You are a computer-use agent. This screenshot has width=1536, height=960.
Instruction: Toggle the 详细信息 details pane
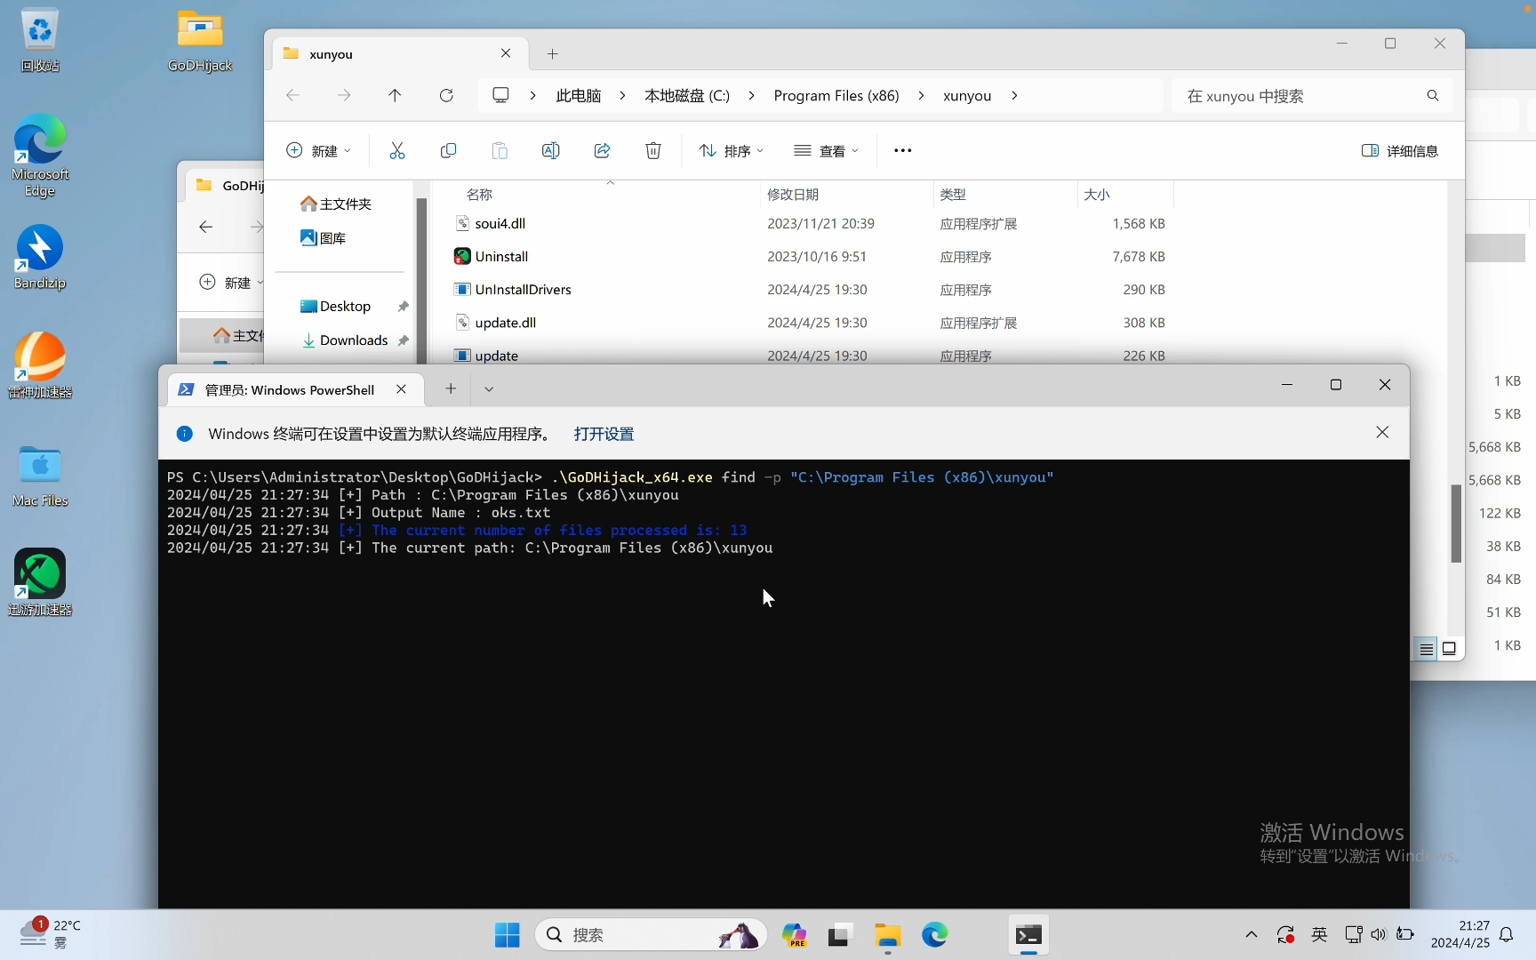(1400, 150)
